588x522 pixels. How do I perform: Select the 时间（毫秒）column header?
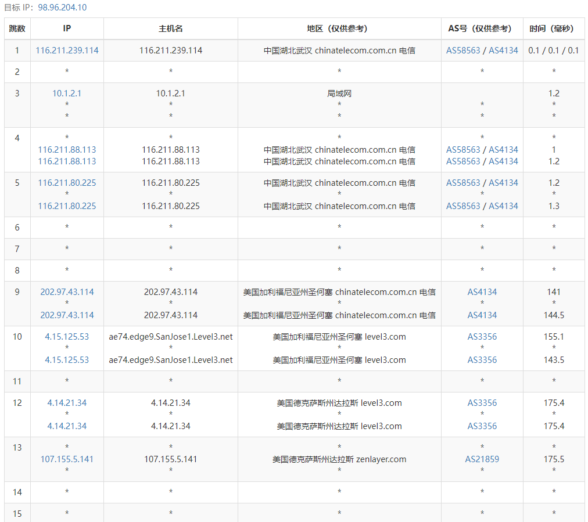554,28
